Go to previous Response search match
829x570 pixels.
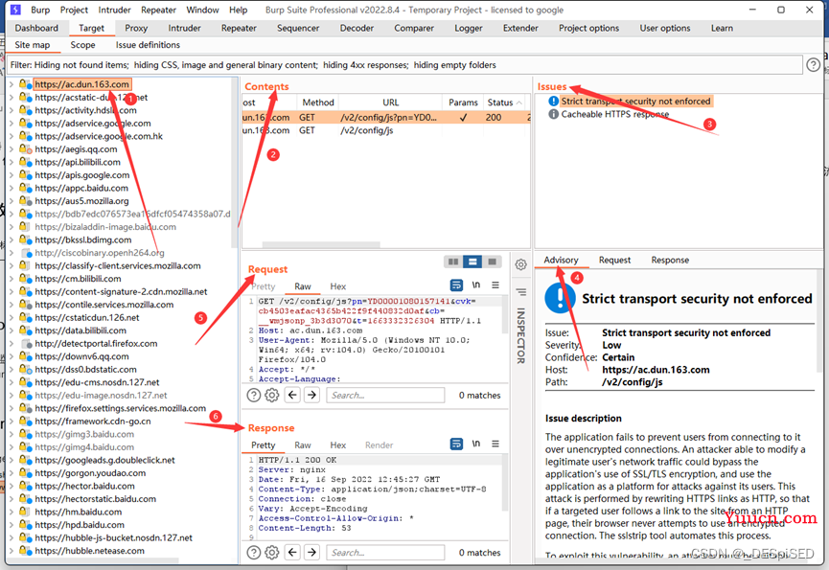(x=292, y=553)
